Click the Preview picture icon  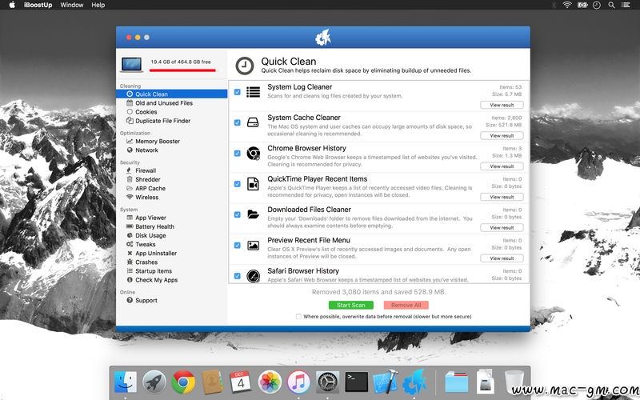pyautogui.click(x=253, y=246)
